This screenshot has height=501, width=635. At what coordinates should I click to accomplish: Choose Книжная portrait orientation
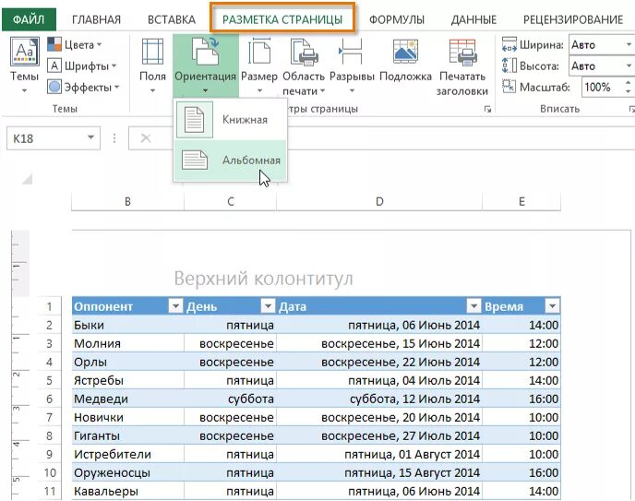click(x=231, y=120)
